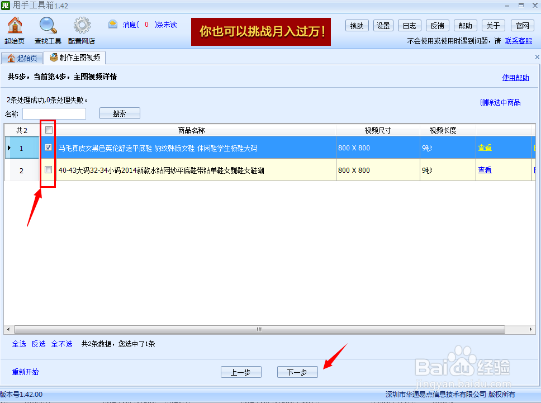
Task: Click the 你也可以挑战月入过万 banner
Action: click(260, 32)
